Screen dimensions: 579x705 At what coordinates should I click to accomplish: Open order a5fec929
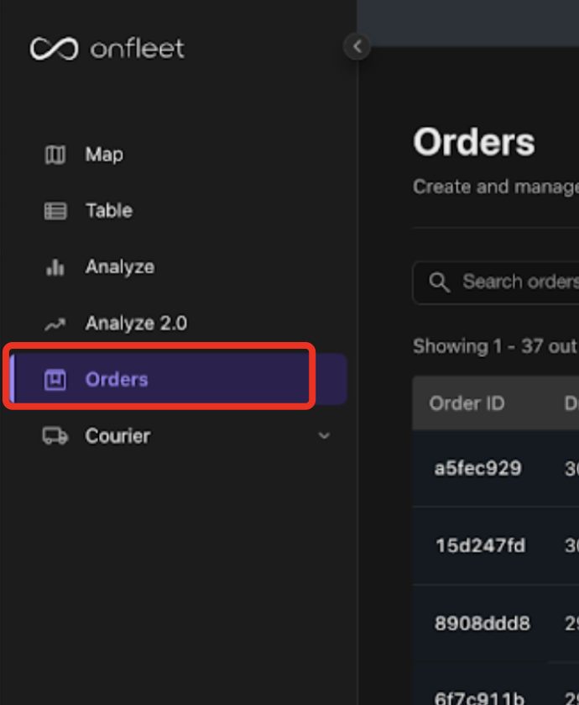click(478, 469)
